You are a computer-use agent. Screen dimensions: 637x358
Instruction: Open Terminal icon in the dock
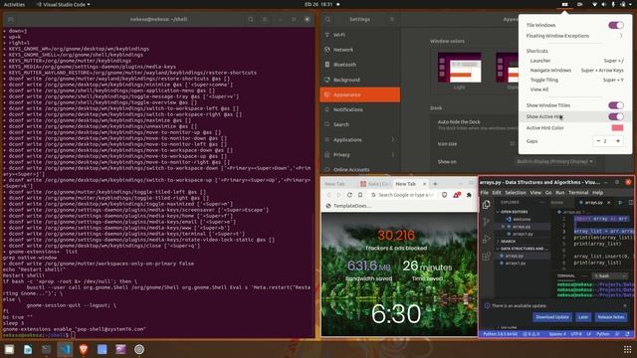pos(47,349)
